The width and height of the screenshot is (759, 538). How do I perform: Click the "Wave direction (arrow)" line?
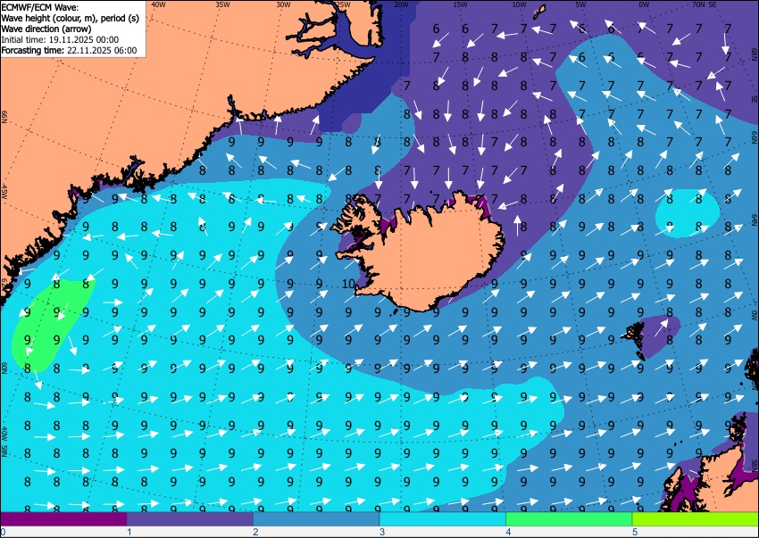(46, 29)
